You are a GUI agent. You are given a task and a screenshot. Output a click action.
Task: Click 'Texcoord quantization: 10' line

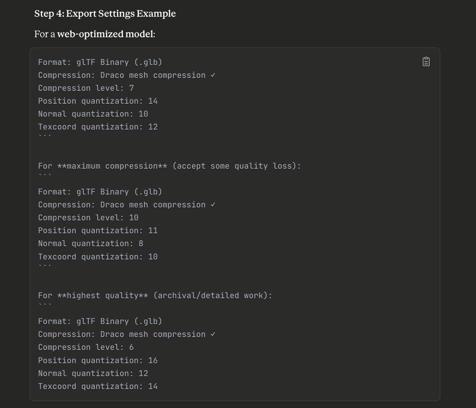[x=98, y=257]
